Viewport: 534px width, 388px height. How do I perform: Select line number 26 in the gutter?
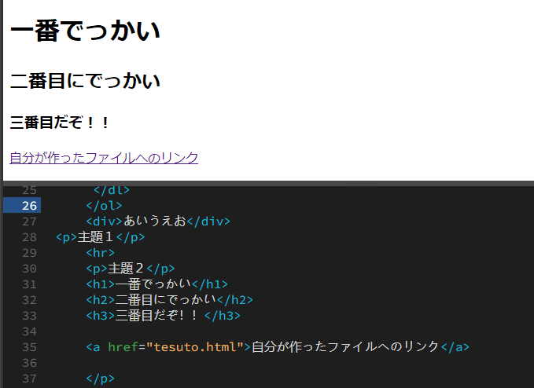point(29,206)
